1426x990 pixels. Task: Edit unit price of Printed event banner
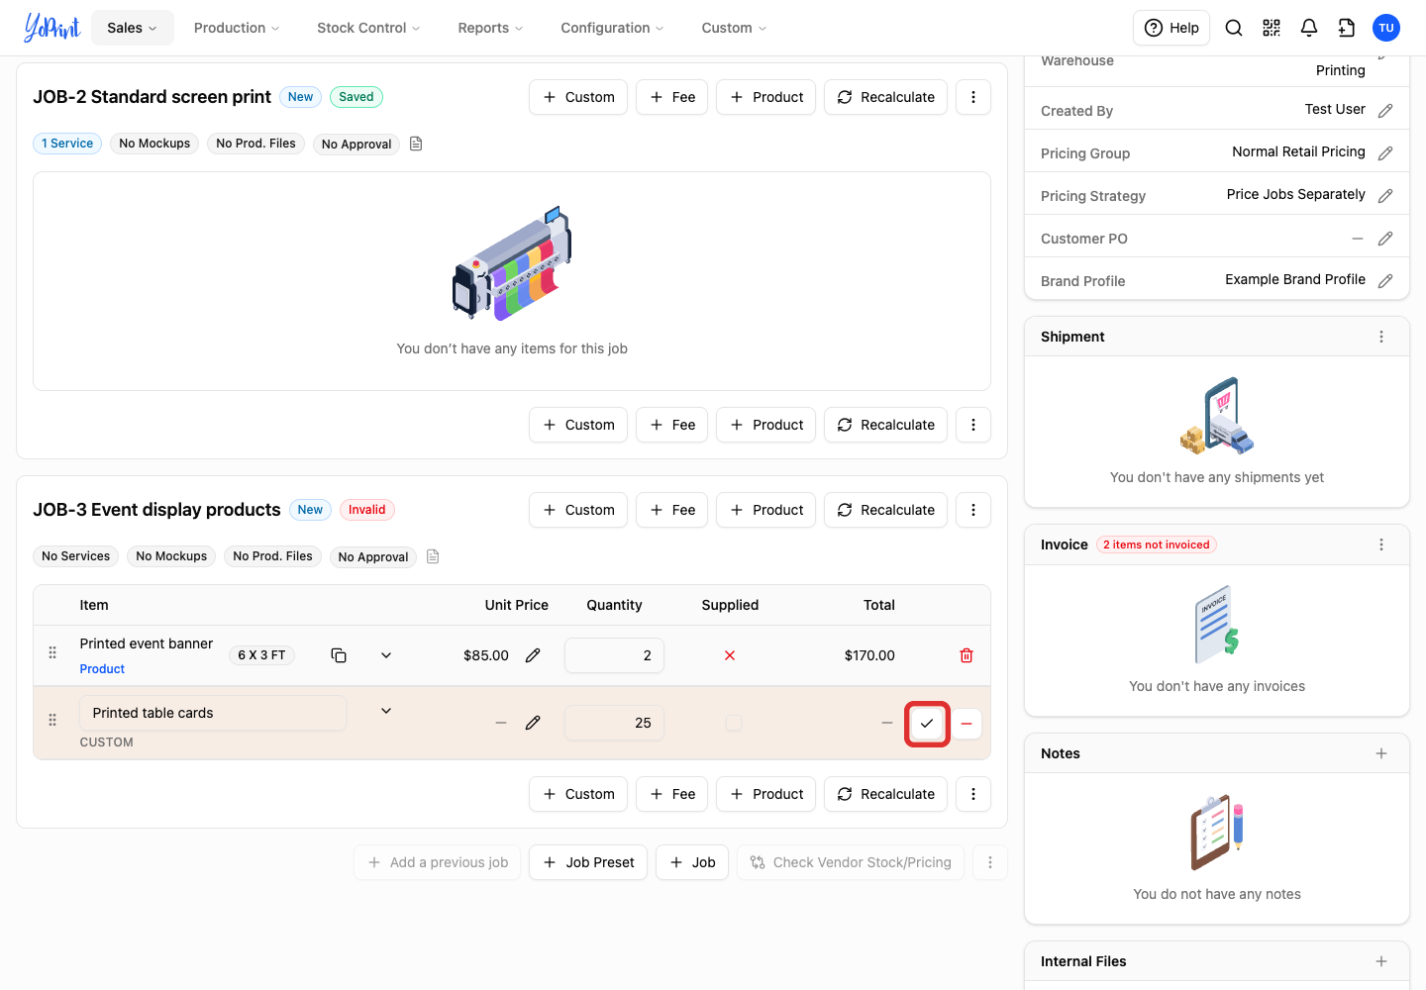pyautogui.click(x=533, y=655)
